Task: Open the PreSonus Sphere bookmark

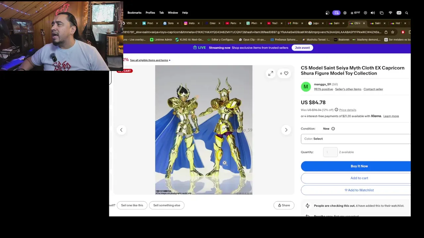Action: (284, 40)
